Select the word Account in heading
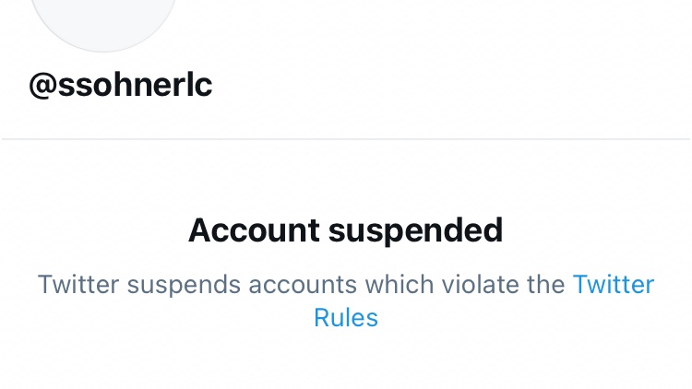Viewport: 692px width, 389px height. click(254, 230)
